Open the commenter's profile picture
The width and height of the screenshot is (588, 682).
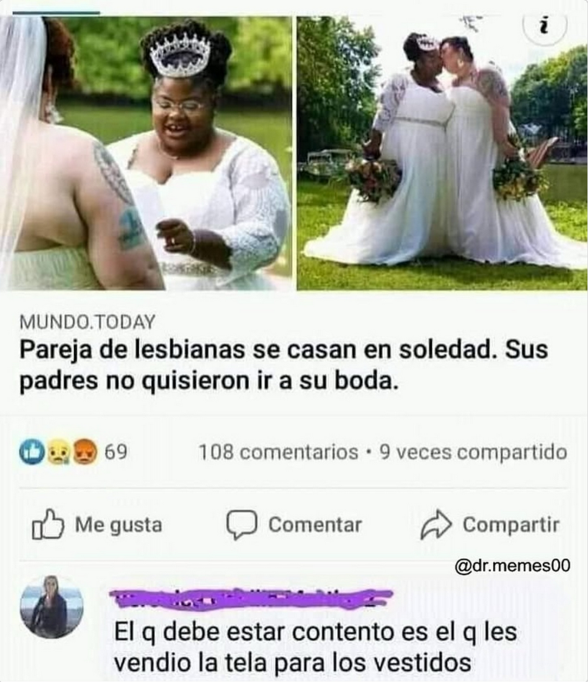[52, 607]
